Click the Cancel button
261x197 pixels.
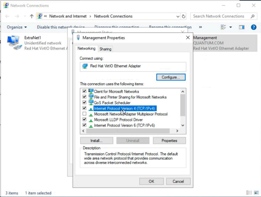coord(178,182)
